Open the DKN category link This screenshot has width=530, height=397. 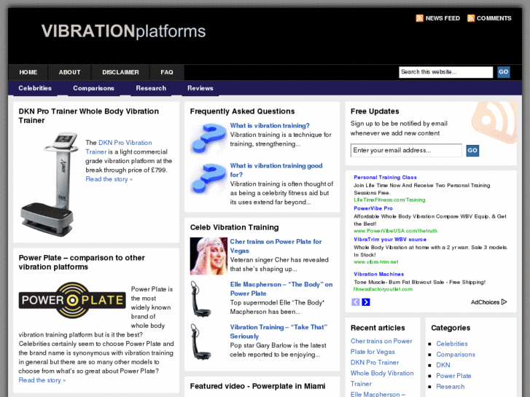click(x=443, y=365)
